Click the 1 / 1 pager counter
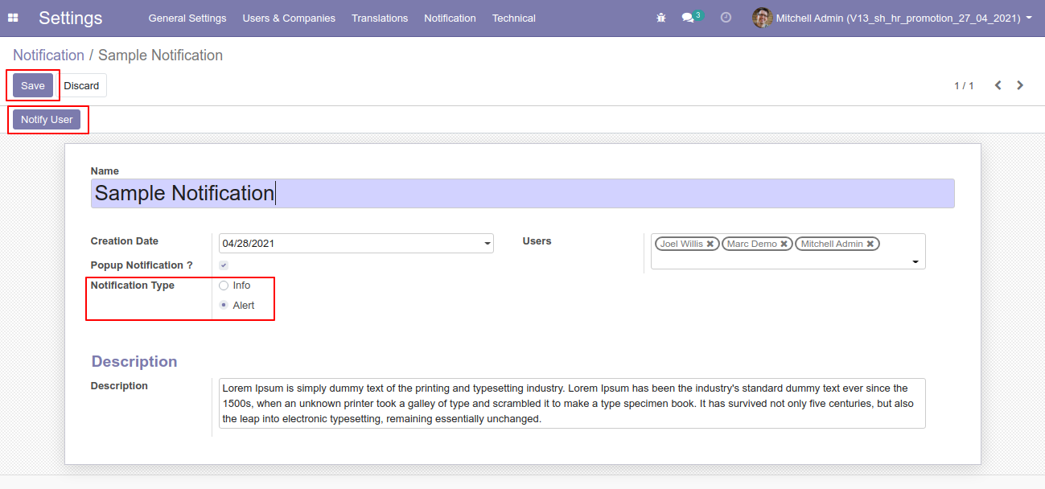Viewport: 1045px width, 489px height. tap(964, 85)
